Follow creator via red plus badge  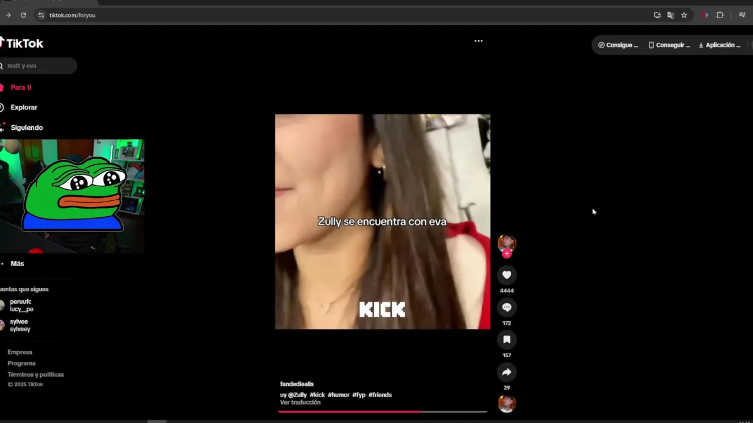507,254
